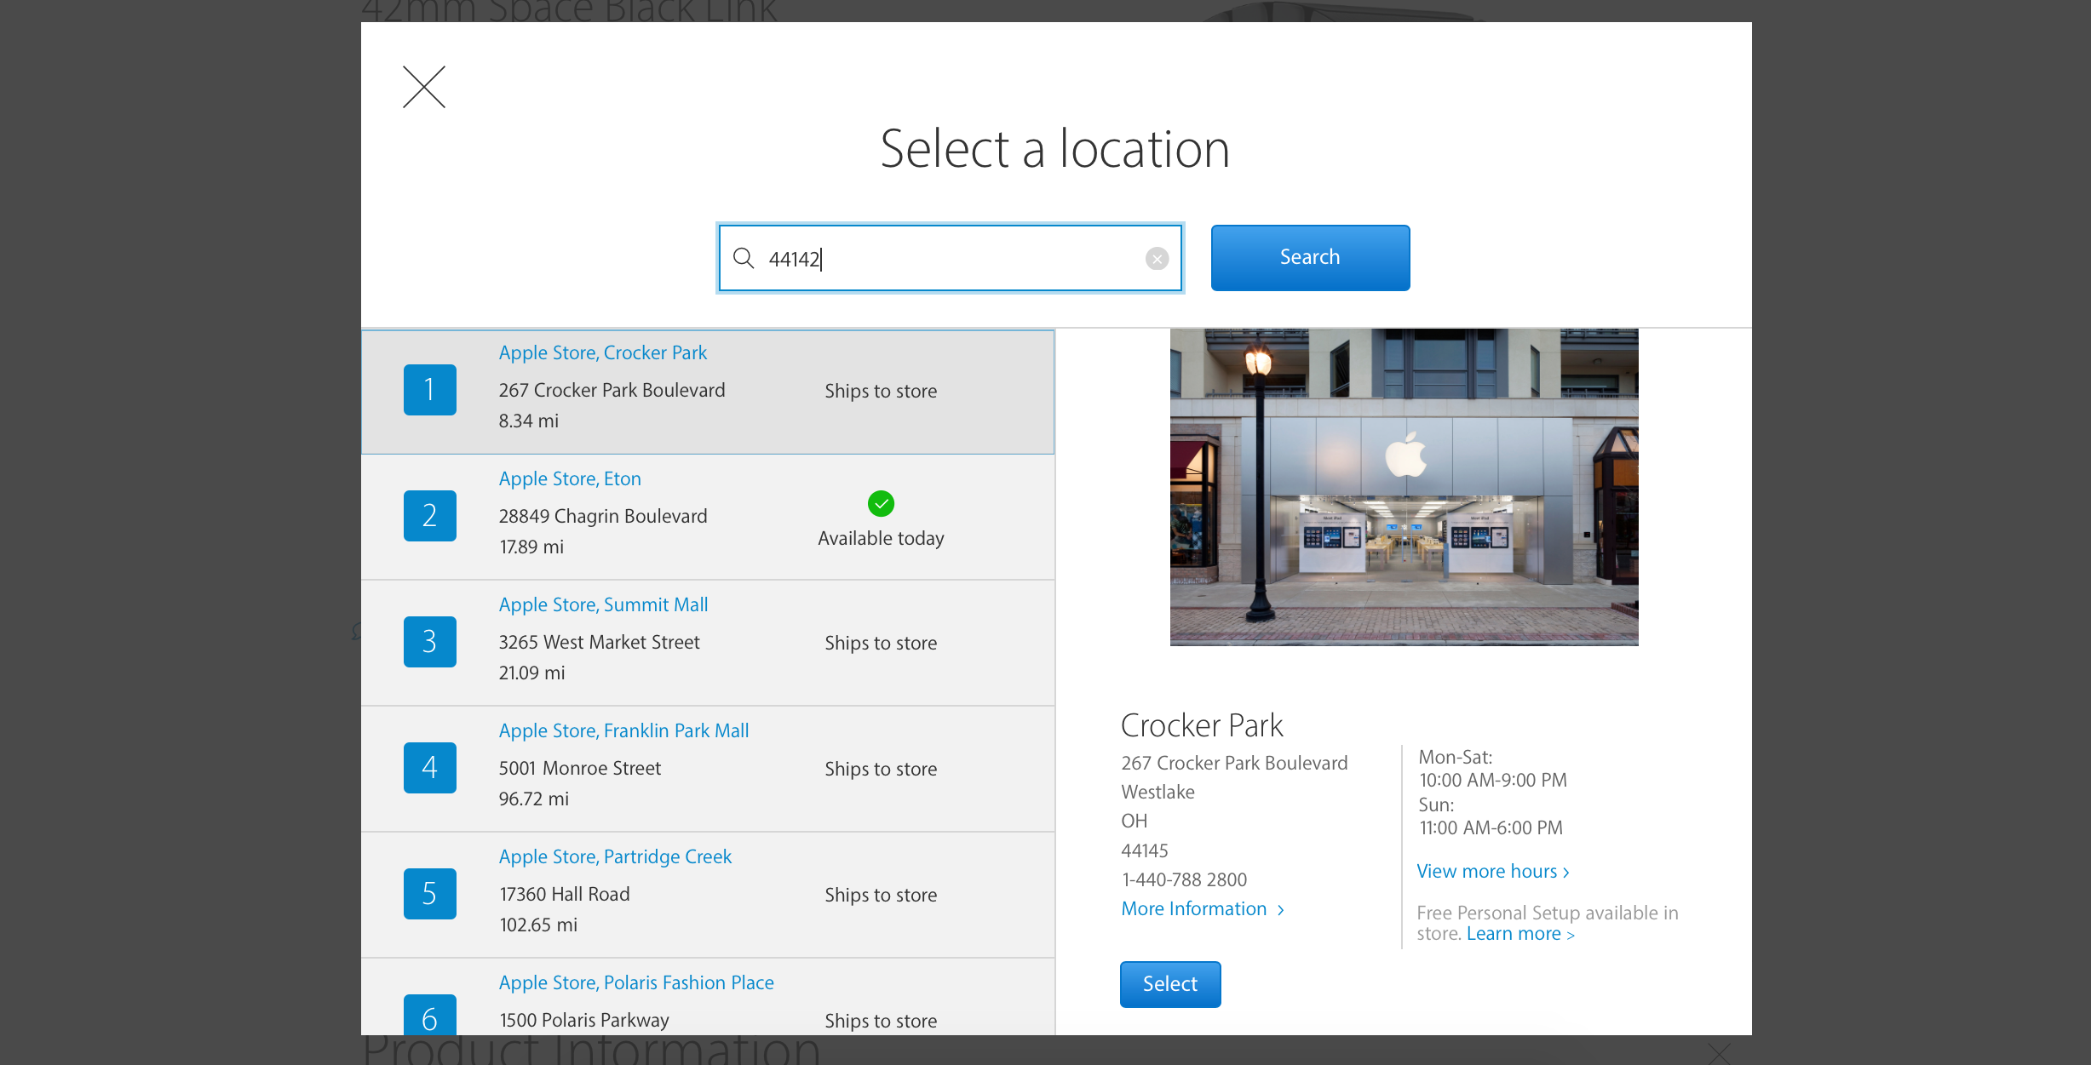The width and height of the screenshot is (2091, 1065).
Task: Click the Westlake city line in details
Action: [x=1158, y=792]
